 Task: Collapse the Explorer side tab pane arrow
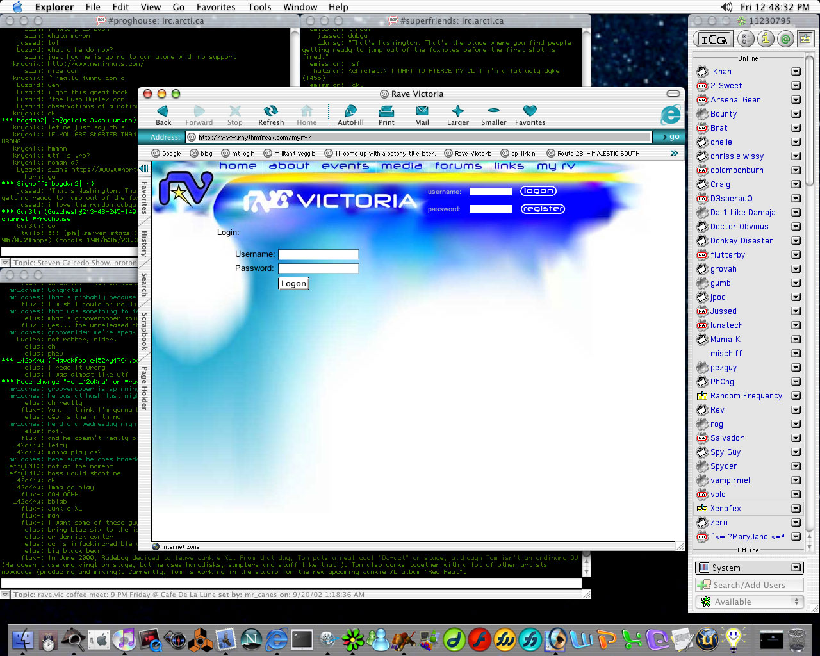[x=144, y=168]
